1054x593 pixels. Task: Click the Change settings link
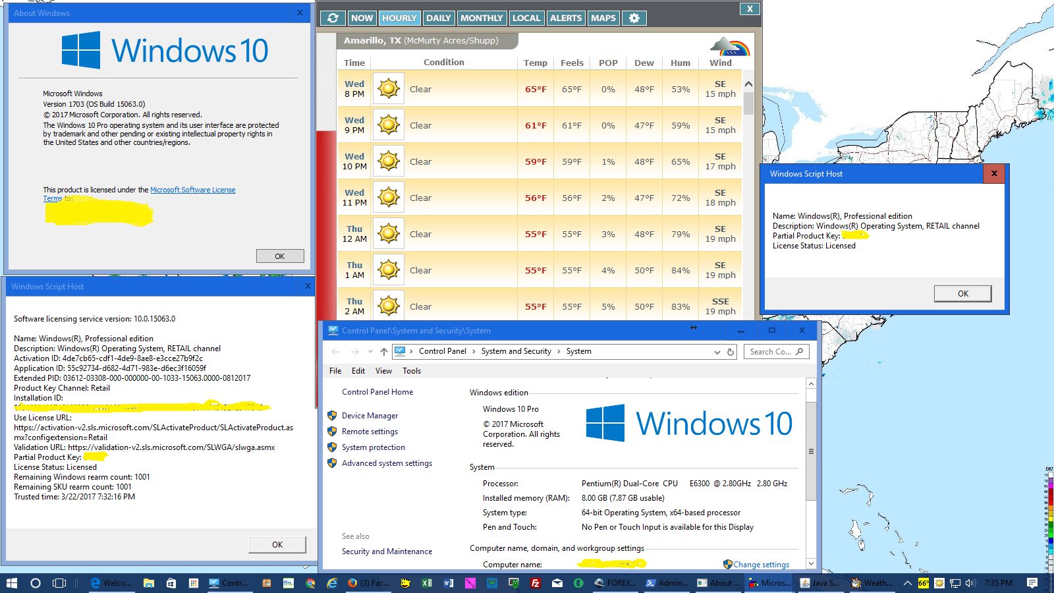coord(761,565)
